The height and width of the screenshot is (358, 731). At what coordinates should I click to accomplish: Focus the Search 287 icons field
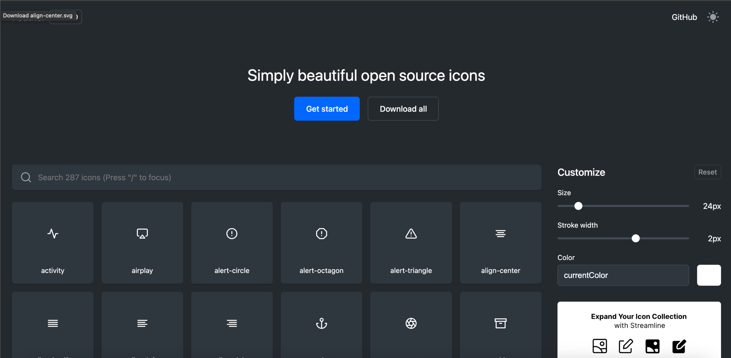click(277, 177)
